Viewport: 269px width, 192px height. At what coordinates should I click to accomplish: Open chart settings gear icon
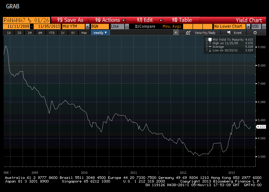[255, 33]
